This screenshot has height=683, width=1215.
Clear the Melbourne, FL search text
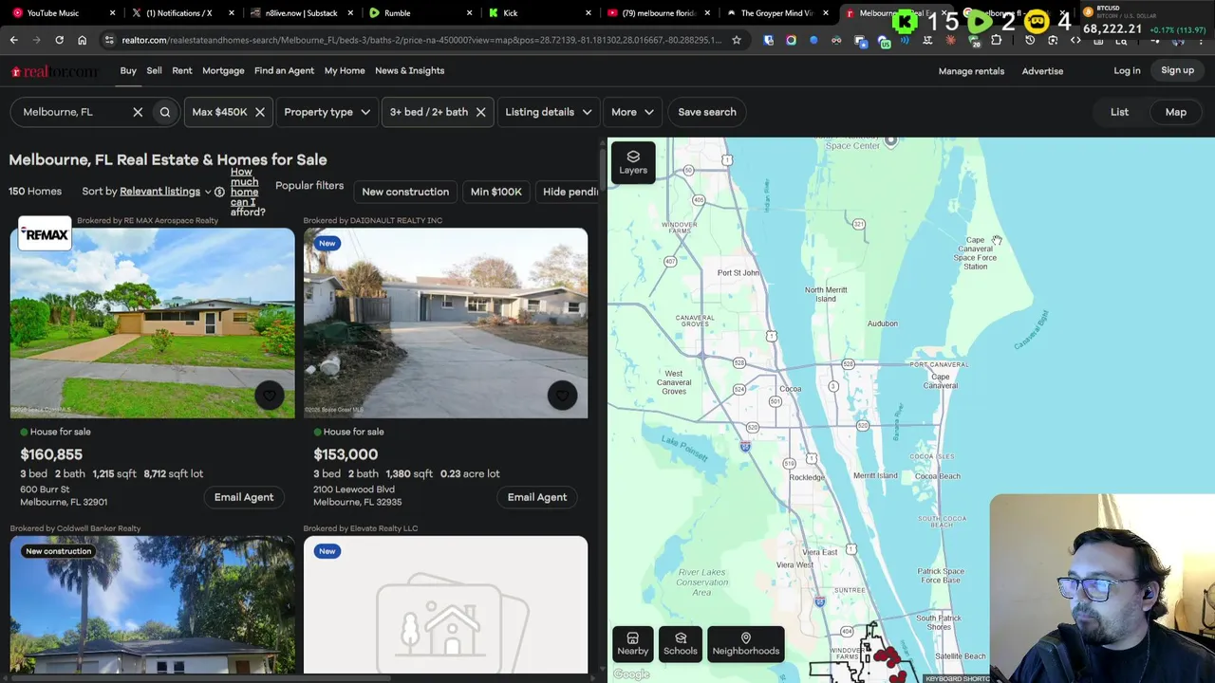(138, 112)
